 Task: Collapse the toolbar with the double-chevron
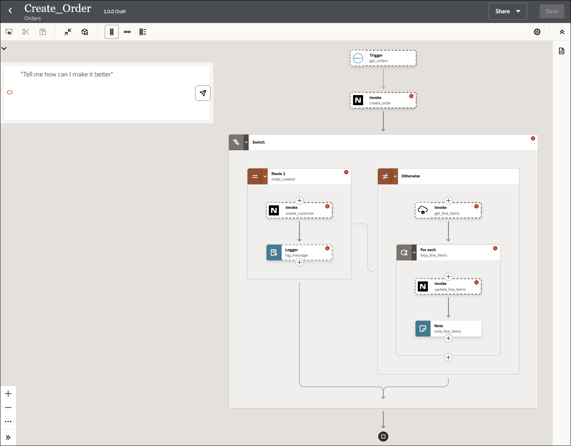tap(562, 32)
